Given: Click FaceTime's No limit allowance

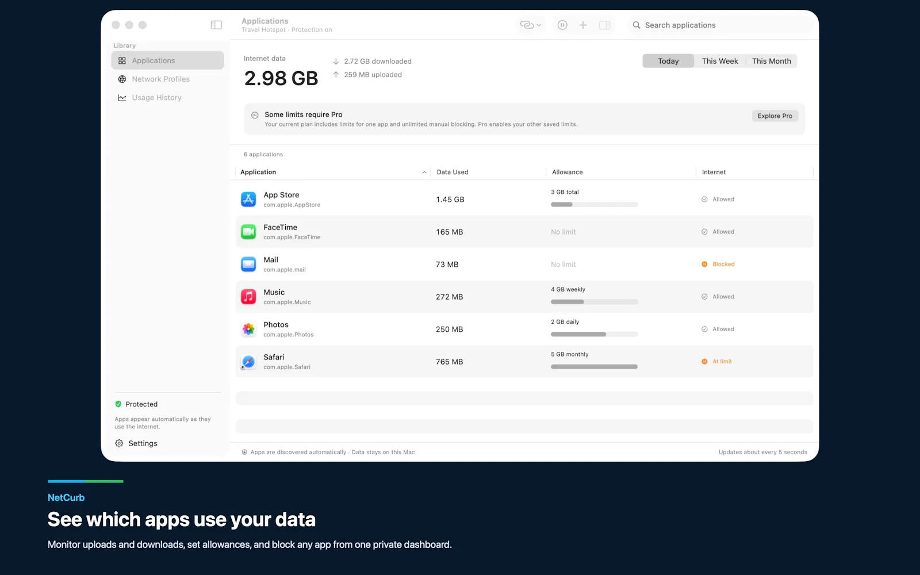Looking at the screenshot, I should coord(563,232).
